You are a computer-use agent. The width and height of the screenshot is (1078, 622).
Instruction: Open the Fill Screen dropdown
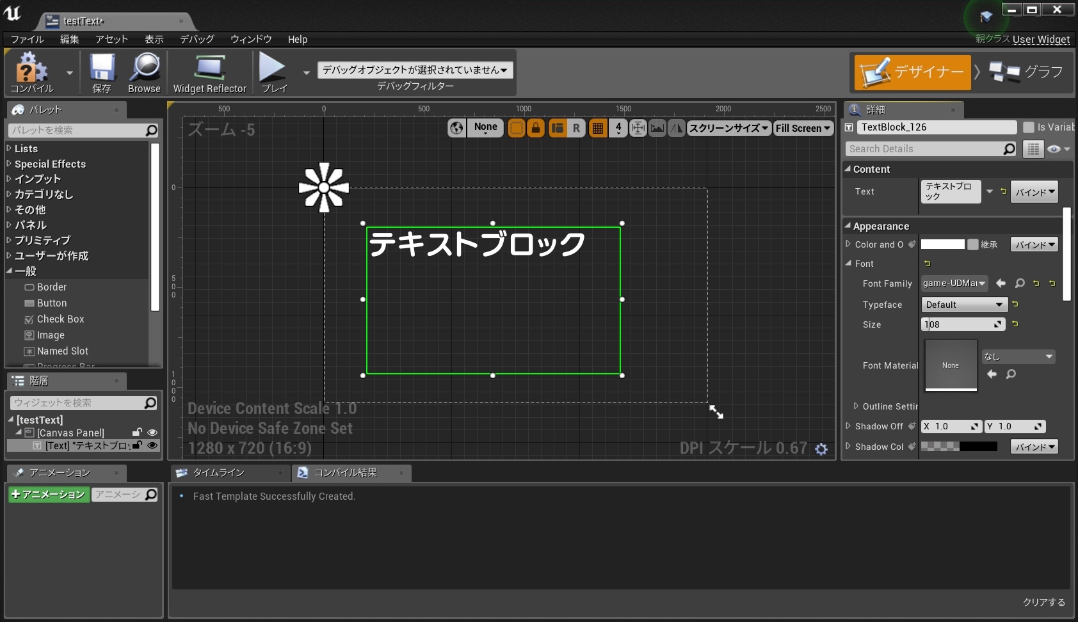click(803, 128)
